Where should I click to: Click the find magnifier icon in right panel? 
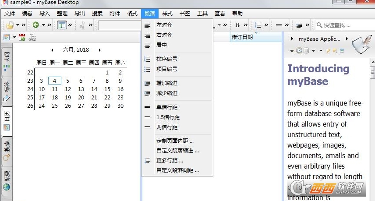(335, 51)
